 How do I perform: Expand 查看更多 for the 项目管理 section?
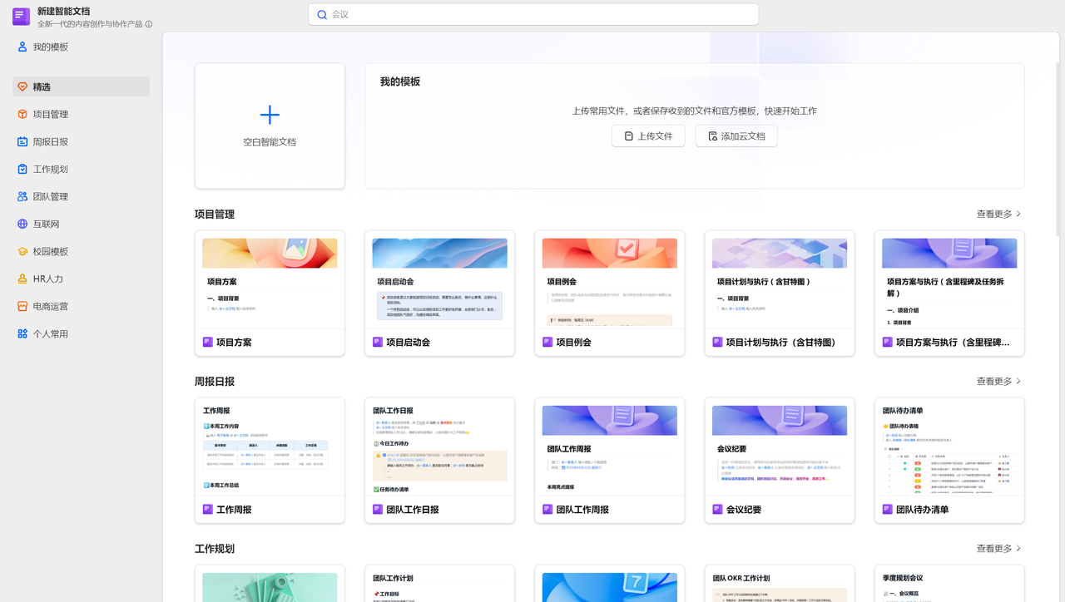pyautogui.click(x=998, y=214)
